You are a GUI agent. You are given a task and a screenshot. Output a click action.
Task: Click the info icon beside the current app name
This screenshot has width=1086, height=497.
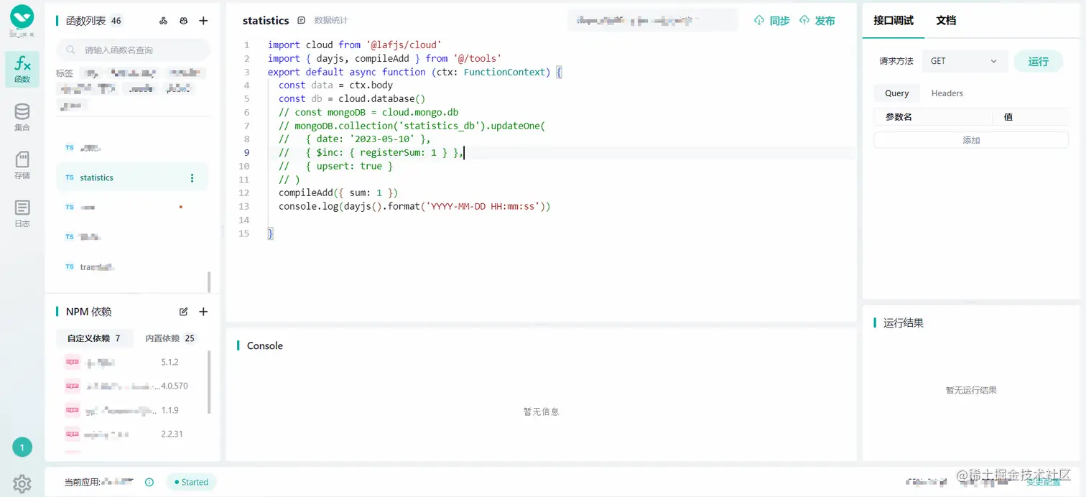[149, 483]
